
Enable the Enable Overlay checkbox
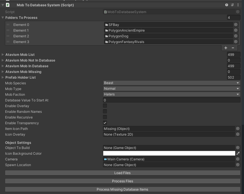[105, 106]
